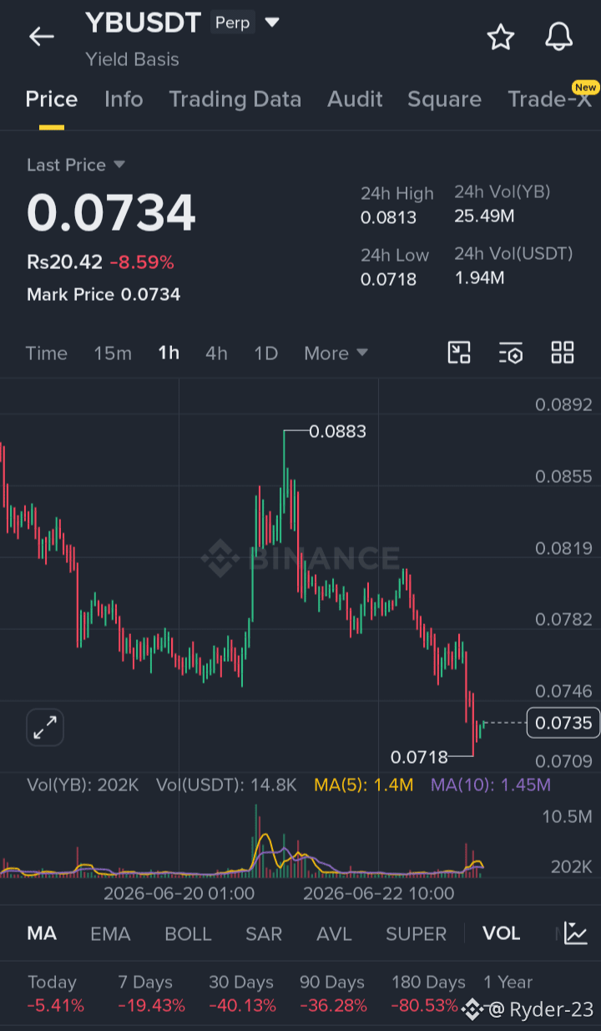
Task: Toggle the MA indicator
Action: pos(42,933)
